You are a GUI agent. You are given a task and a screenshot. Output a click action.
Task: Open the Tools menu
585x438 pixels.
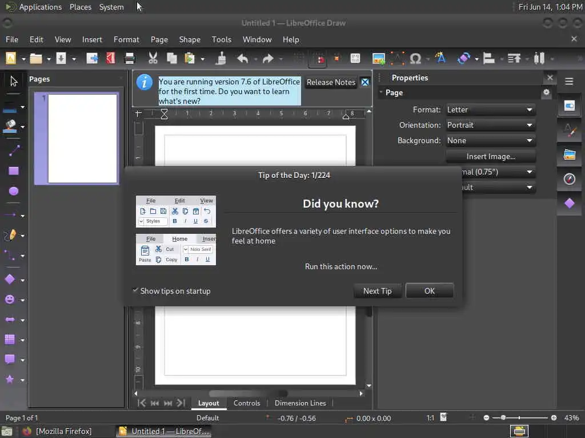[222, 39]
